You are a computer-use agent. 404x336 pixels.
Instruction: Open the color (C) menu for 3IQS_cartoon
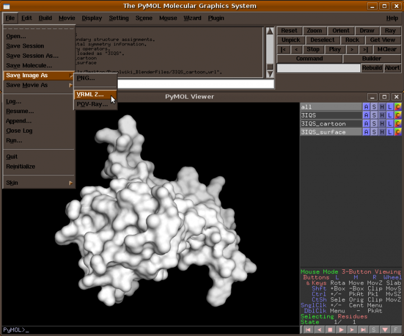point(398,124)
